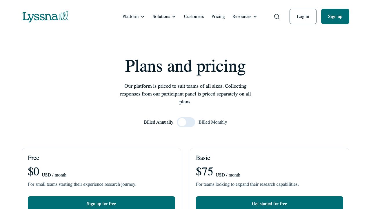This screenshot has height=209, width=371.
Task: Open the Resources dropdown arrow
Action: click(255, 17)
